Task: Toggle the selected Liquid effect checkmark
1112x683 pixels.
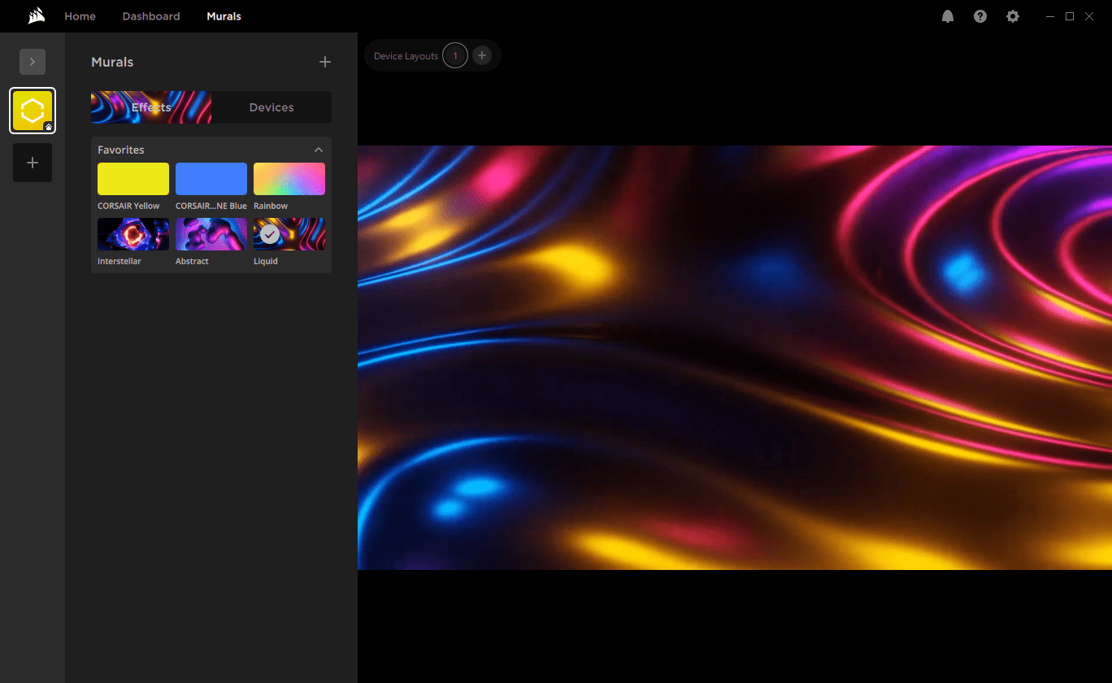Action: pos(270,234)
